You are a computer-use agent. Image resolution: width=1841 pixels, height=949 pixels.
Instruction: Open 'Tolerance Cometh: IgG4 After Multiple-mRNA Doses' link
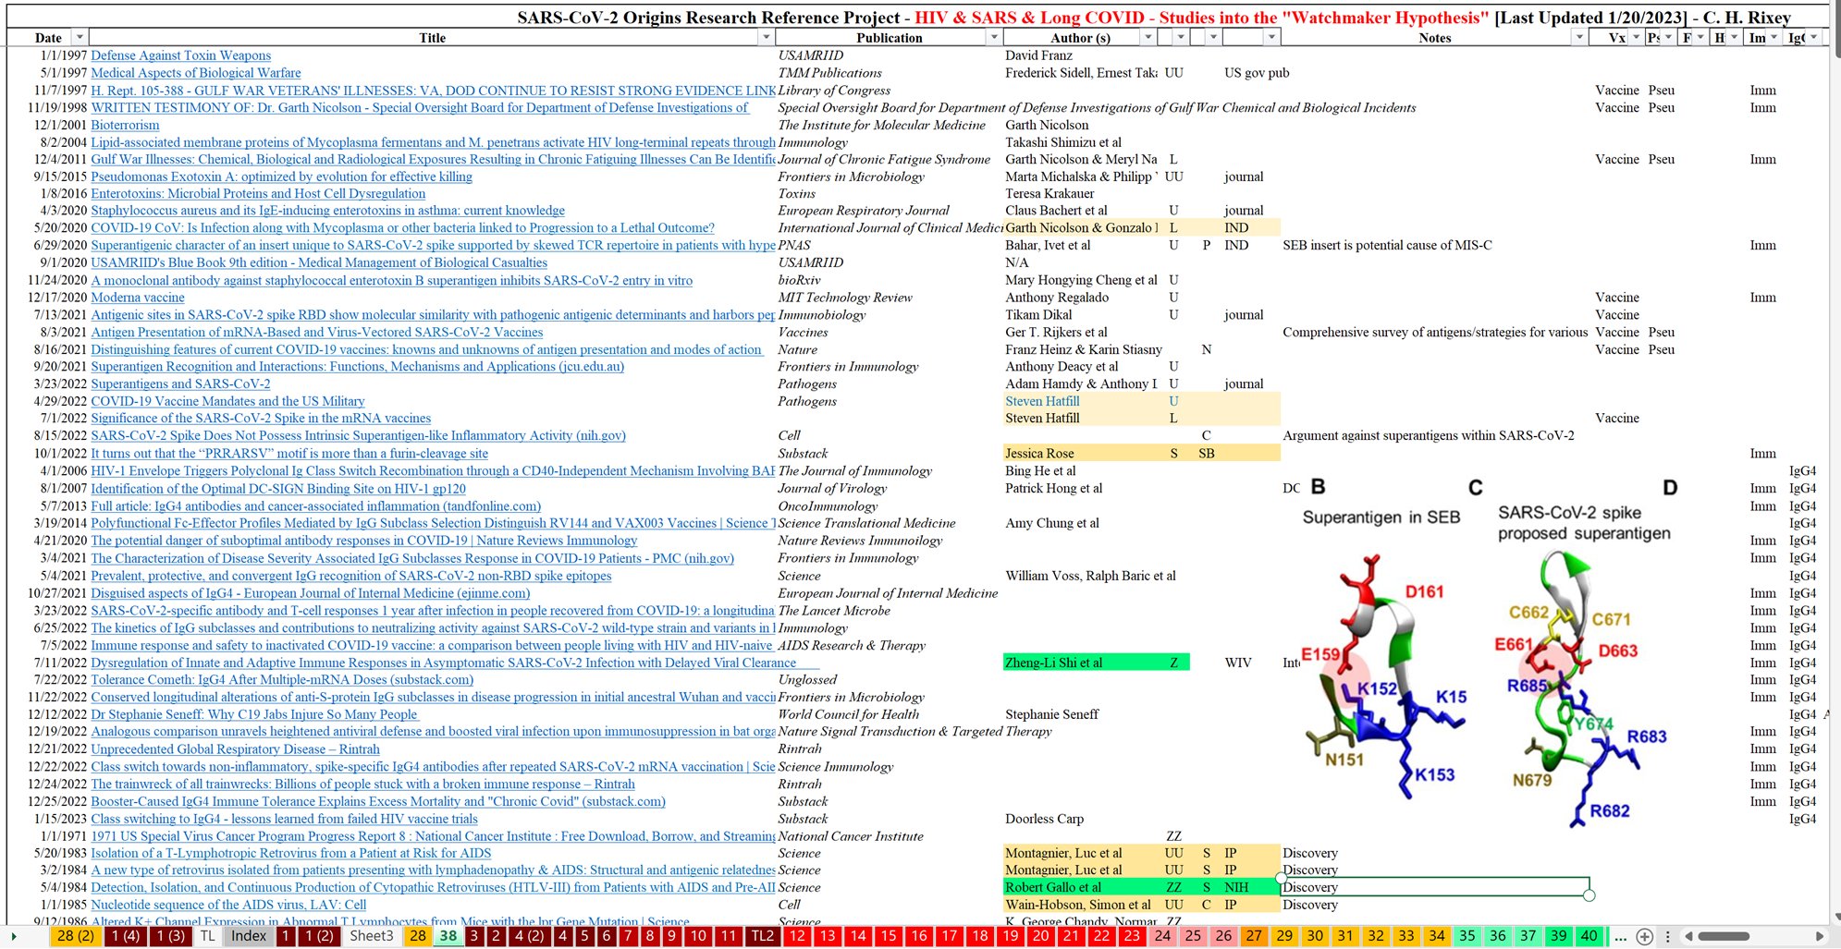282,680
